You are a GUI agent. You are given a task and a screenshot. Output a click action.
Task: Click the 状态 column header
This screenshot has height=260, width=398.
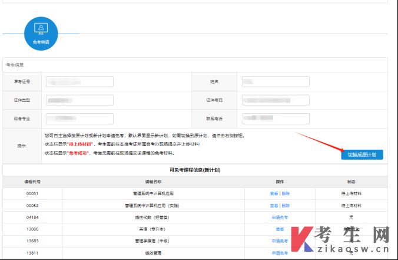351,182
